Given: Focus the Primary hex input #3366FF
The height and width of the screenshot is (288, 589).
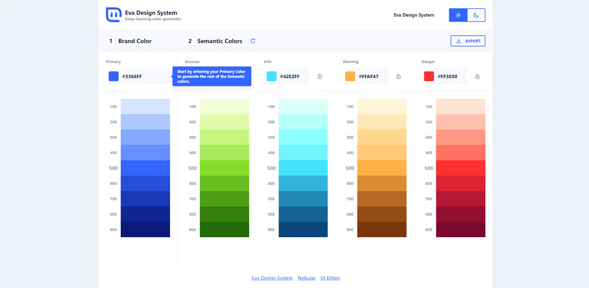Looking at the screenshot, I should tap(141, 77).
